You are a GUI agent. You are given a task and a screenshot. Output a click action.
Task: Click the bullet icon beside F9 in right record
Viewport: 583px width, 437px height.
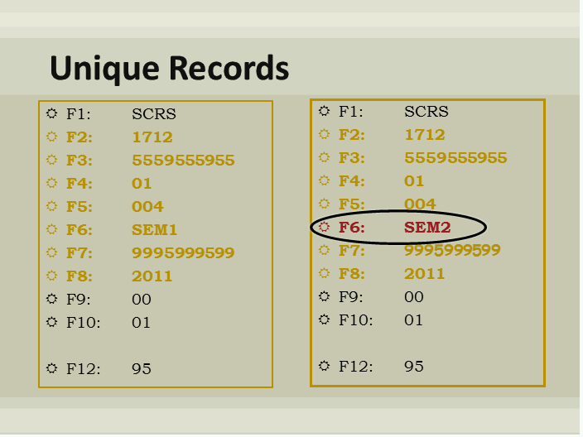tap(325, 296)
